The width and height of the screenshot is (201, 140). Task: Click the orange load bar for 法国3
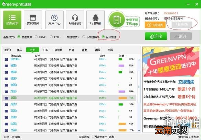point(123,130)
